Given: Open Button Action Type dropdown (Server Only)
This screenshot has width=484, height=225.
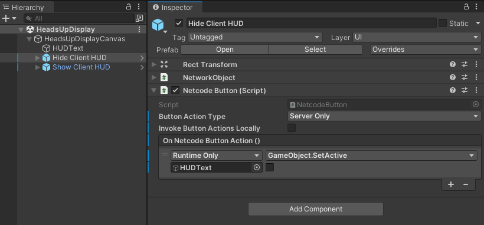Looking at the screenshot, I should click(x=384, y=116).
